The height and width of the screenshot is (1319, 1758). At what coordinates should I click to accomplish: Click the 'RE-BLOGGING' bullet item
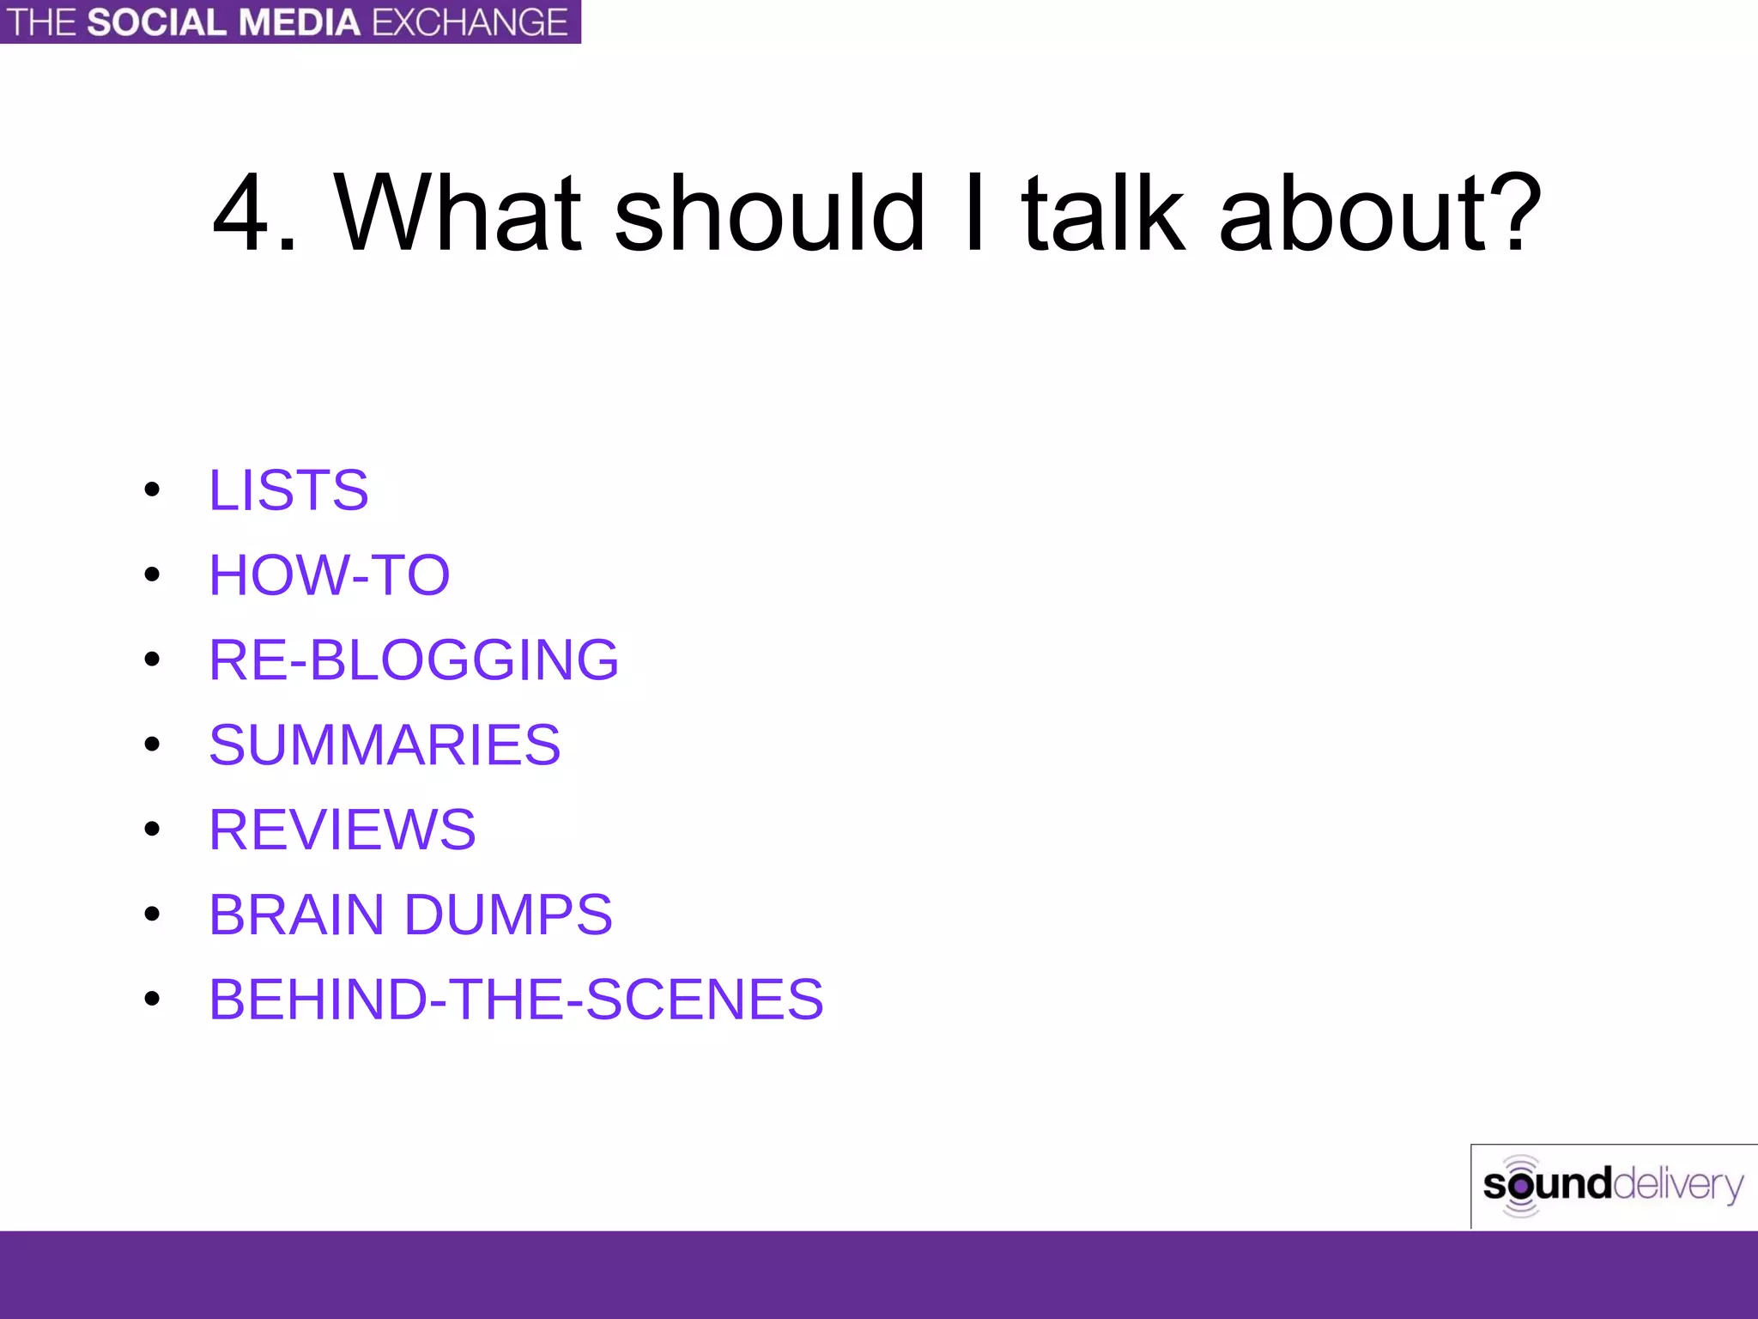click(x=414, y=659)
